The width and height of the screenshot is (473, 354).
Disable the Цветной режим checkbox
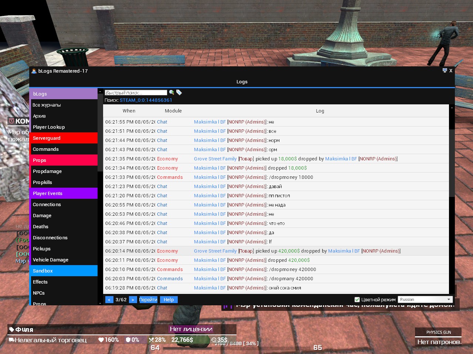click(x=357, y=299)
